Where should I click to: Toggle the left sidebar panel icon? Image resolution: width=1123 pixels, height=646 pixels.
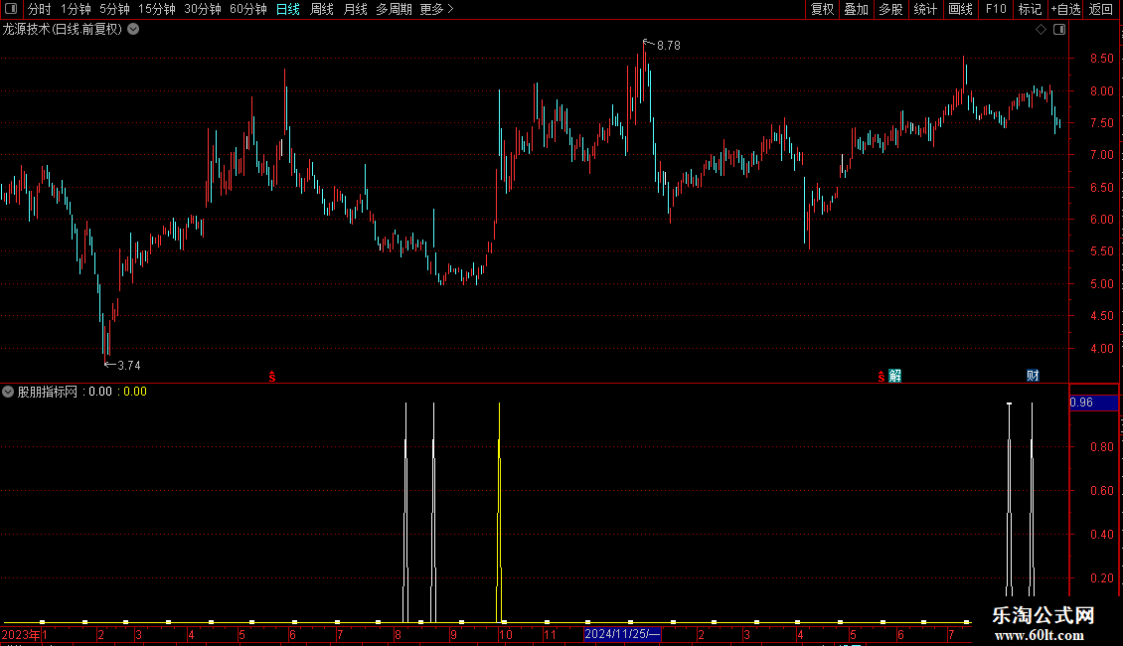click(x=11, y=9)
